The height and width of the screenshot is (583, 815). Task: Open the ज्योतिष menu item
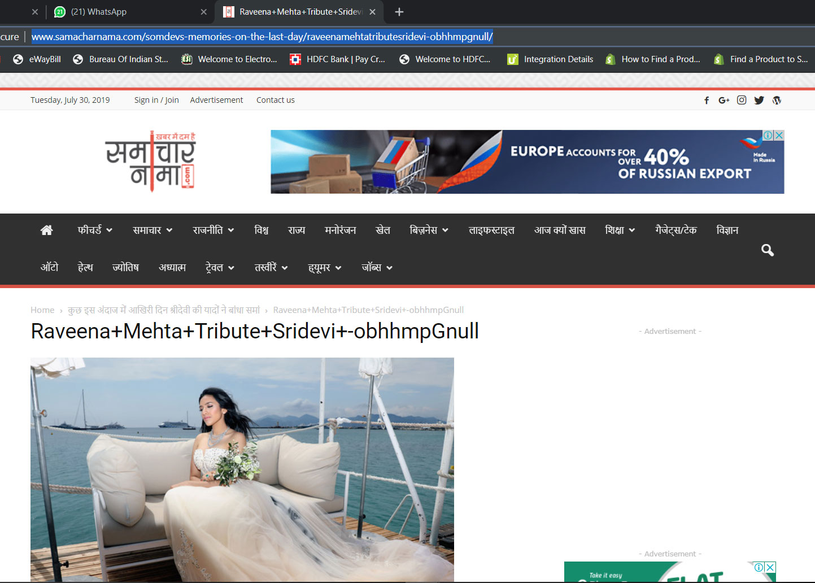[x=125, y=267]
